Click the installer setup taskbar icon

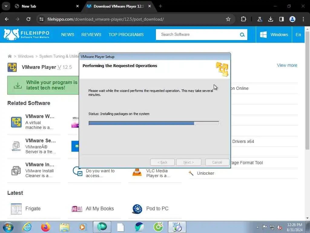(x=177, y=227)
